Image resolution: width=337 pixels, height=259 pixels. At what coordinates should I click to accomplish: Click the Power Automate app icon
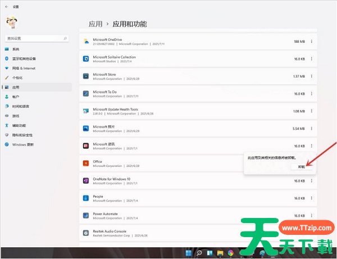tap(86, 215)
